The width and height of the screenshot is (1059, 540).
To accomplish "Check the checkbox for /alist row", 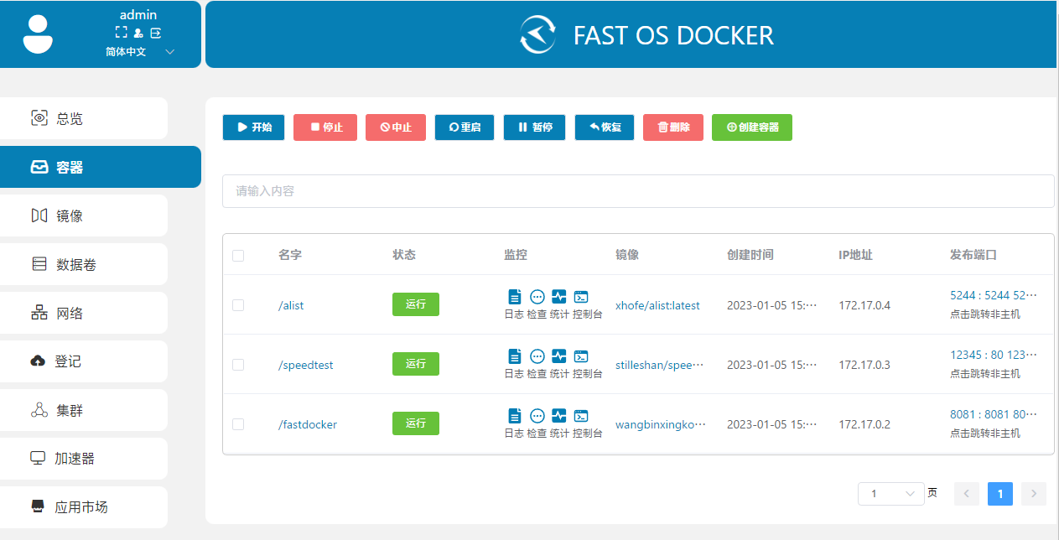I will [238, 305].
